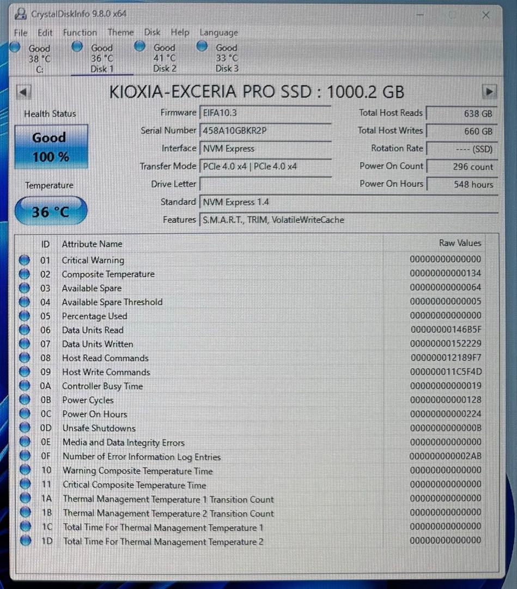The height and width of the screenshot is (589, 517).
Task: Minimize the CrystalDiskInfo window
Action: [x=420, y=15]
